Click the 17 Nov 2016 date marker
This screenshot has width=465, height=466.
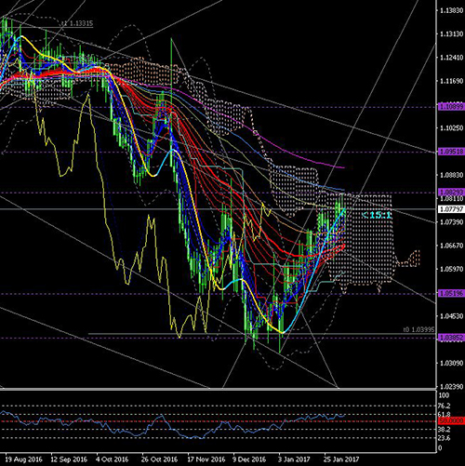click(x=206, y=459)
